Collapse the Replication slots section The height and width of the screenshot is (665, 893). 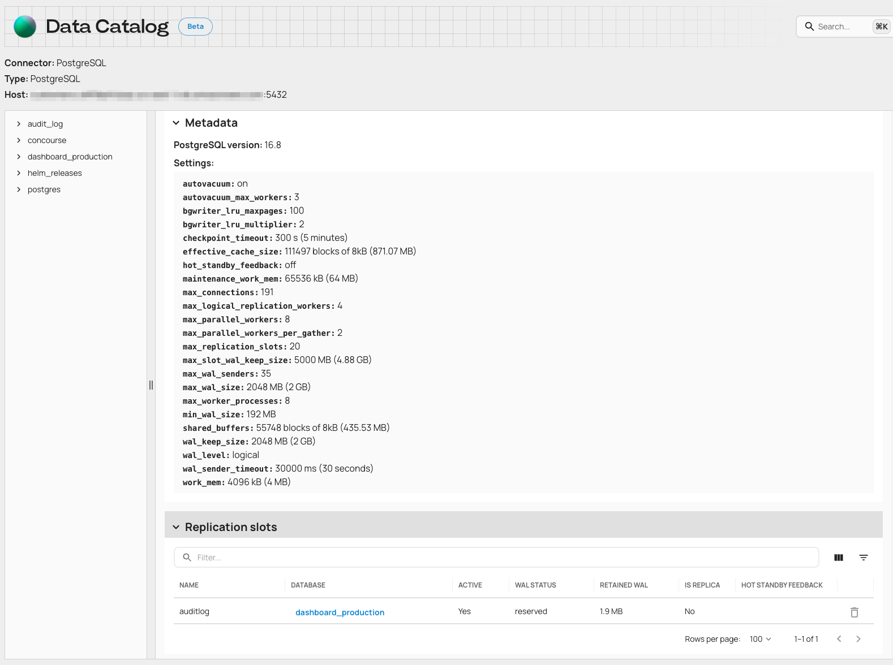click(x=176, y=527)
